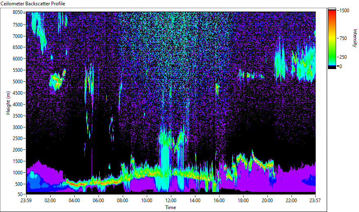Click the 12:00 time axis label

171,201
